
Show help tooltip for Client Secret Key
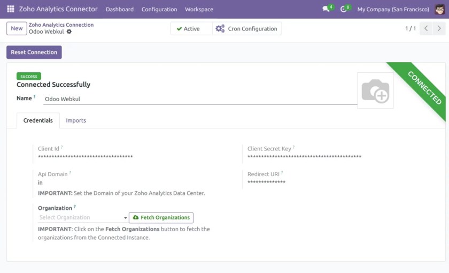point(293,147)
